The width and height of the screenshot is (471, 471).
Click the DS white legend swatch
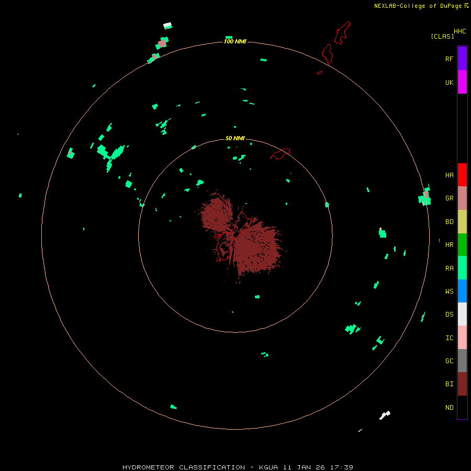tap(462, 314)
